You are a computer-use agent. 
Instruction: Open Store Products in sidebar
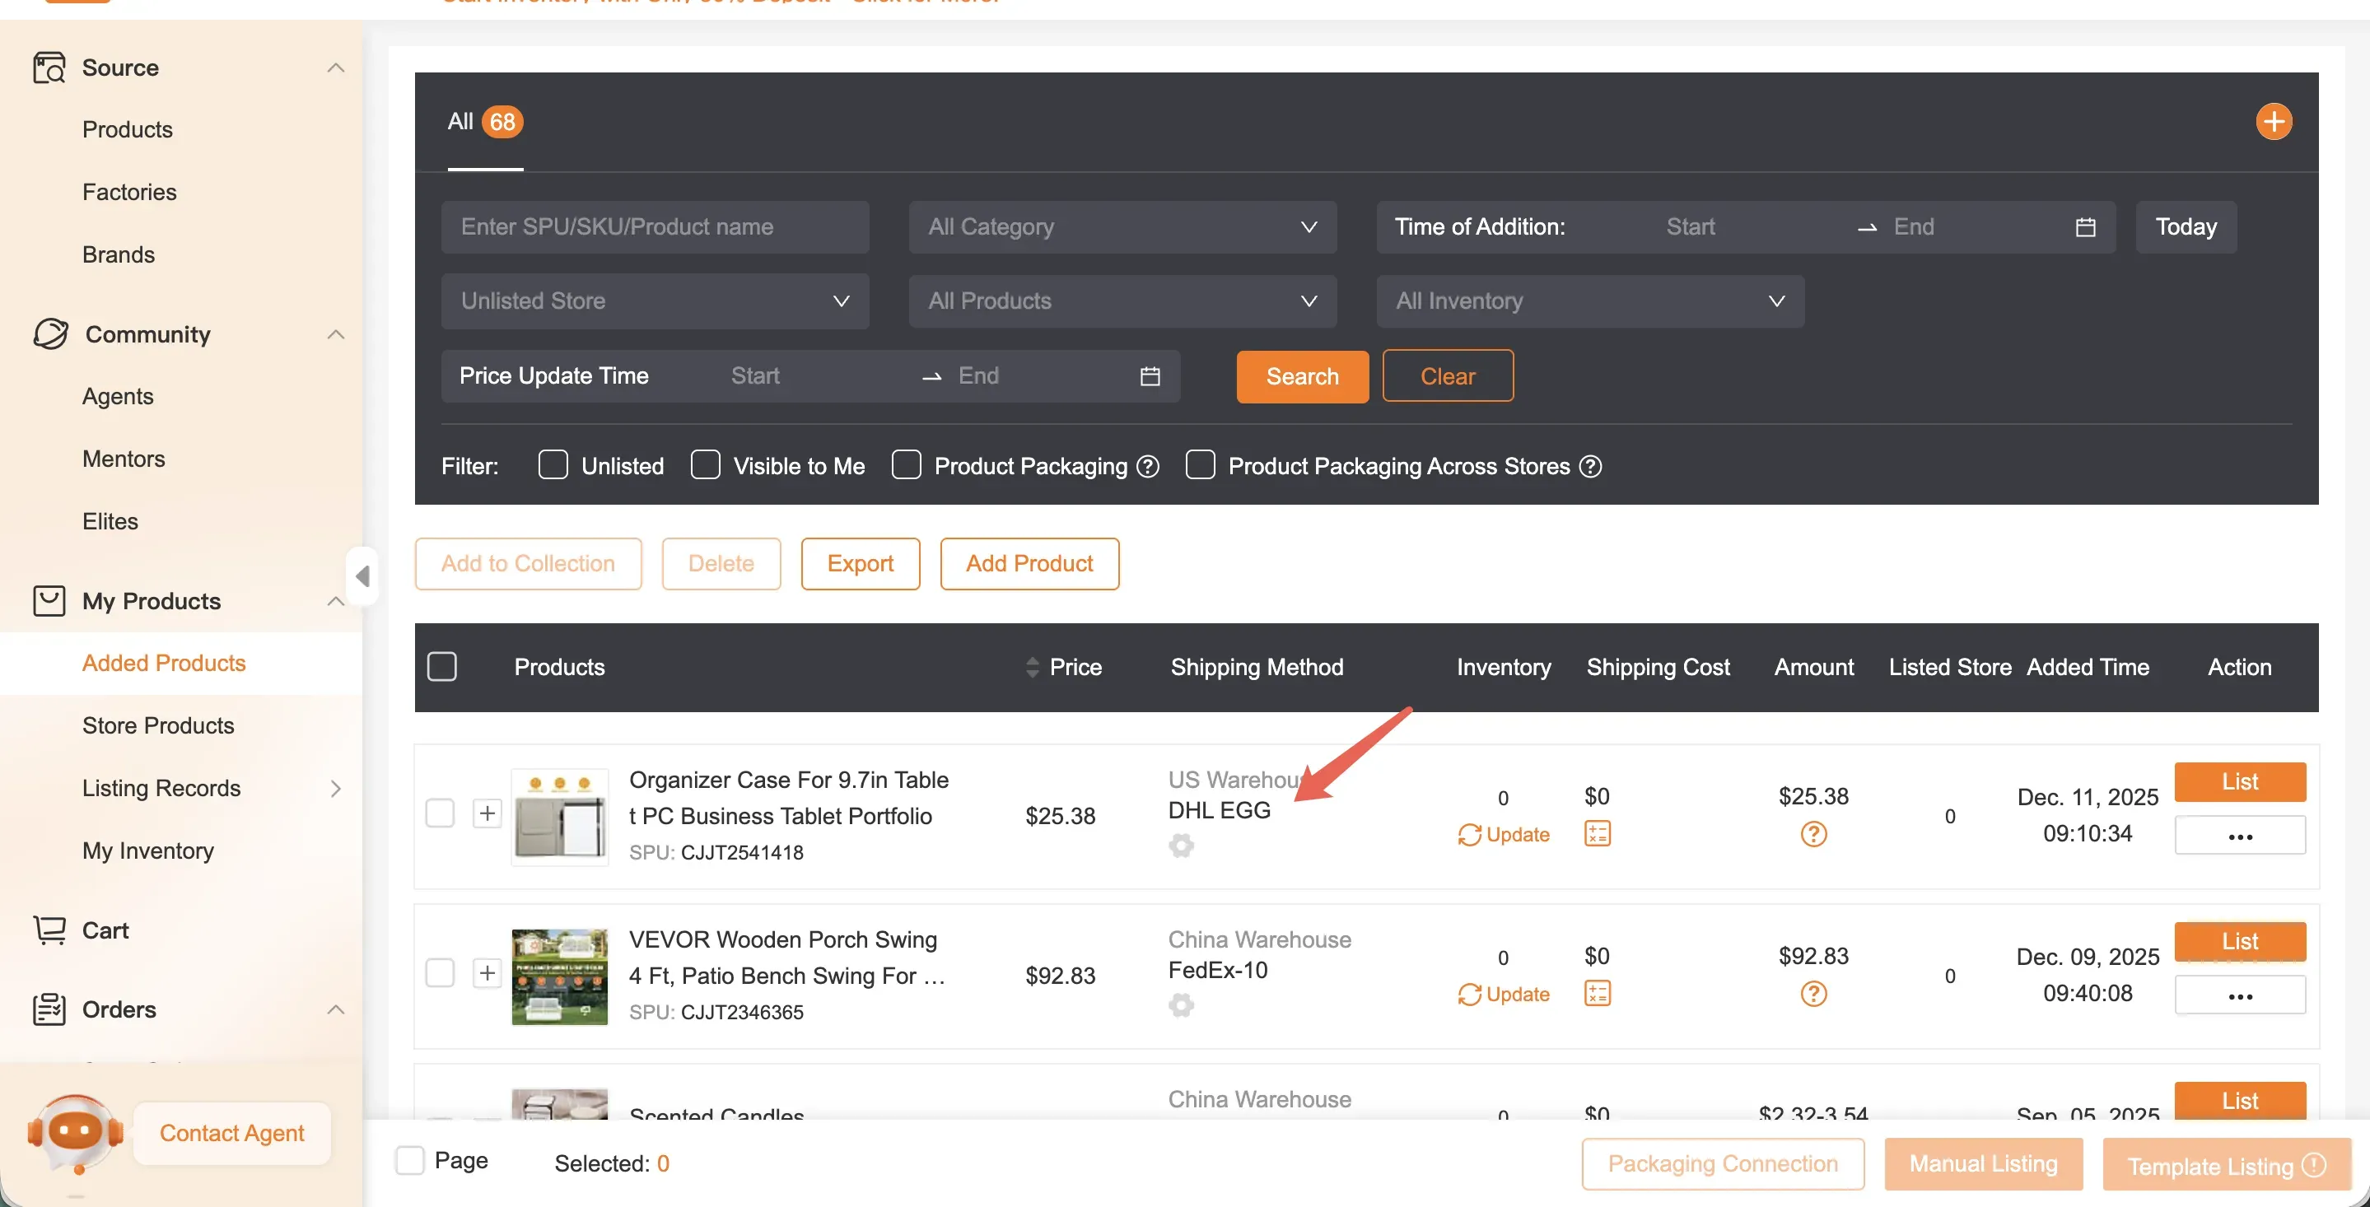coord(157,725)
